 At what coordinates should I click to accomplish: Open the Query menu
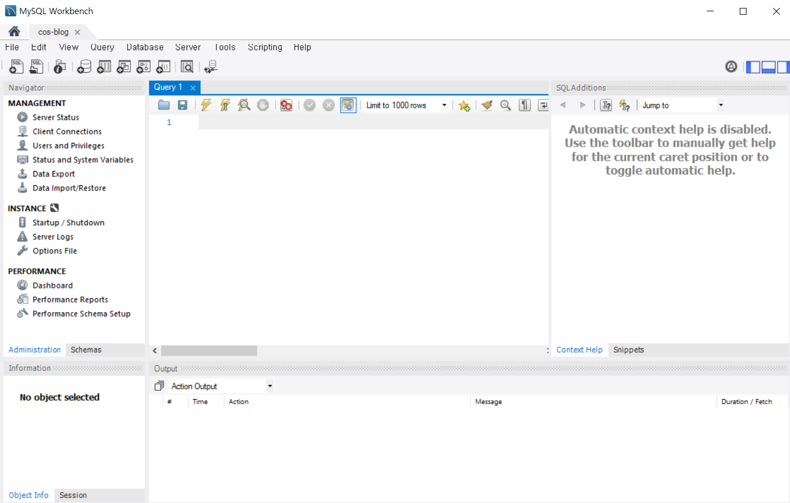102,47
